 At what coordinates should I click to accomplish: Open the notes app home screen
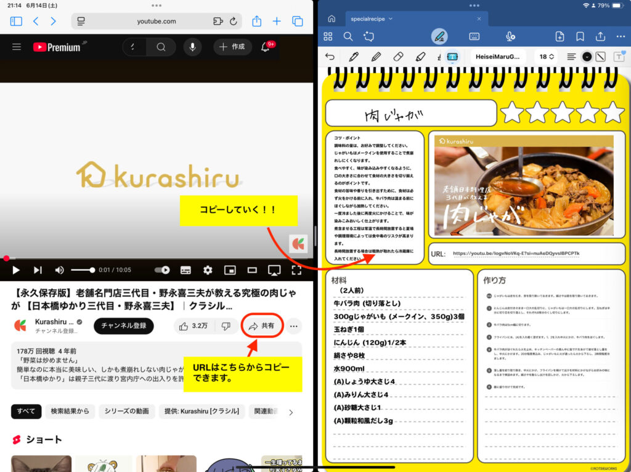(x=332, y=19)
